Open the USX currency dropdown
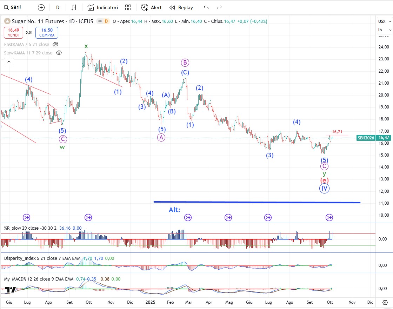393x309 pixels. coord(385,21)
